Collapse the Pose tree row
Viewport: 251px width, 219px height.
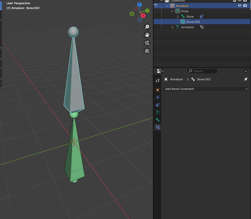[x=172, y=11]
